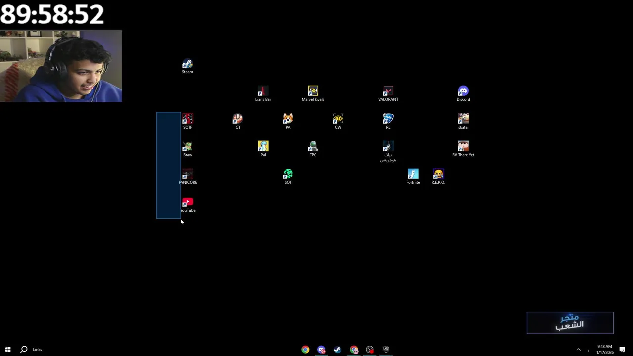Select the Fortnite desktop shortcut
Image resolution: width=633 pixels, height=356 pixels.
tap(413, 177)
